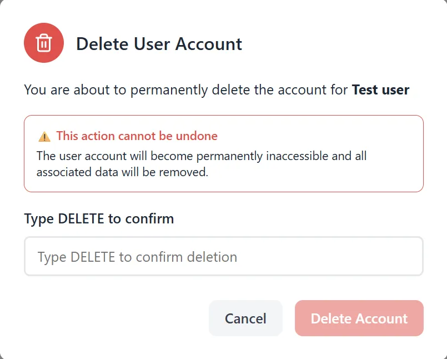
Task: Click the yellow caution symbol in the warning box
Action: pos(44,135)
